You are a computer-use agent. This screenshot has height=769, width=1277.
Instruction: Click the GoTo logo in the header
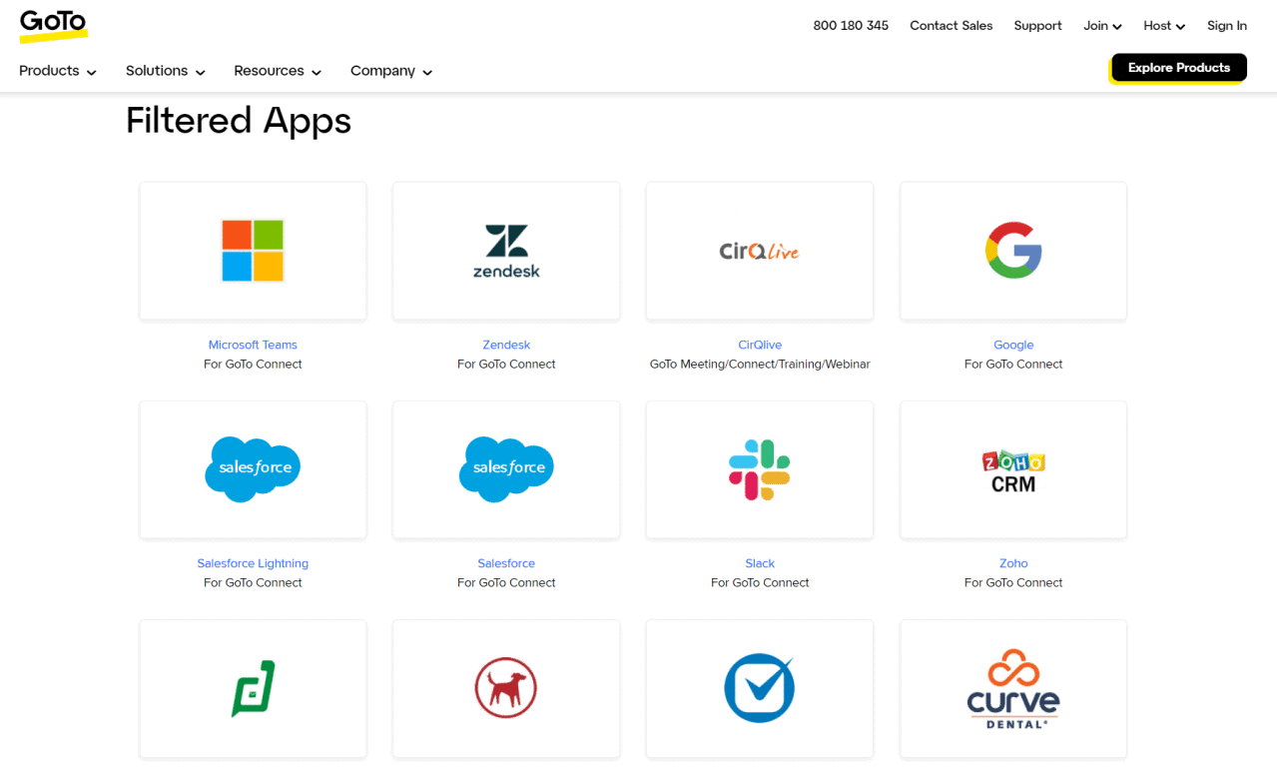tap(53, 27)
